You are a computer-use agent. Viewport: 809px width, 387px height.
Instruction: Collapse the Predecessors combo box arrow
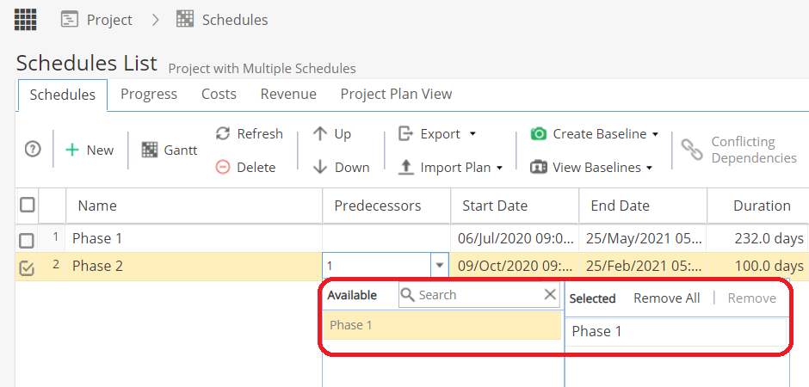(440, 266)
